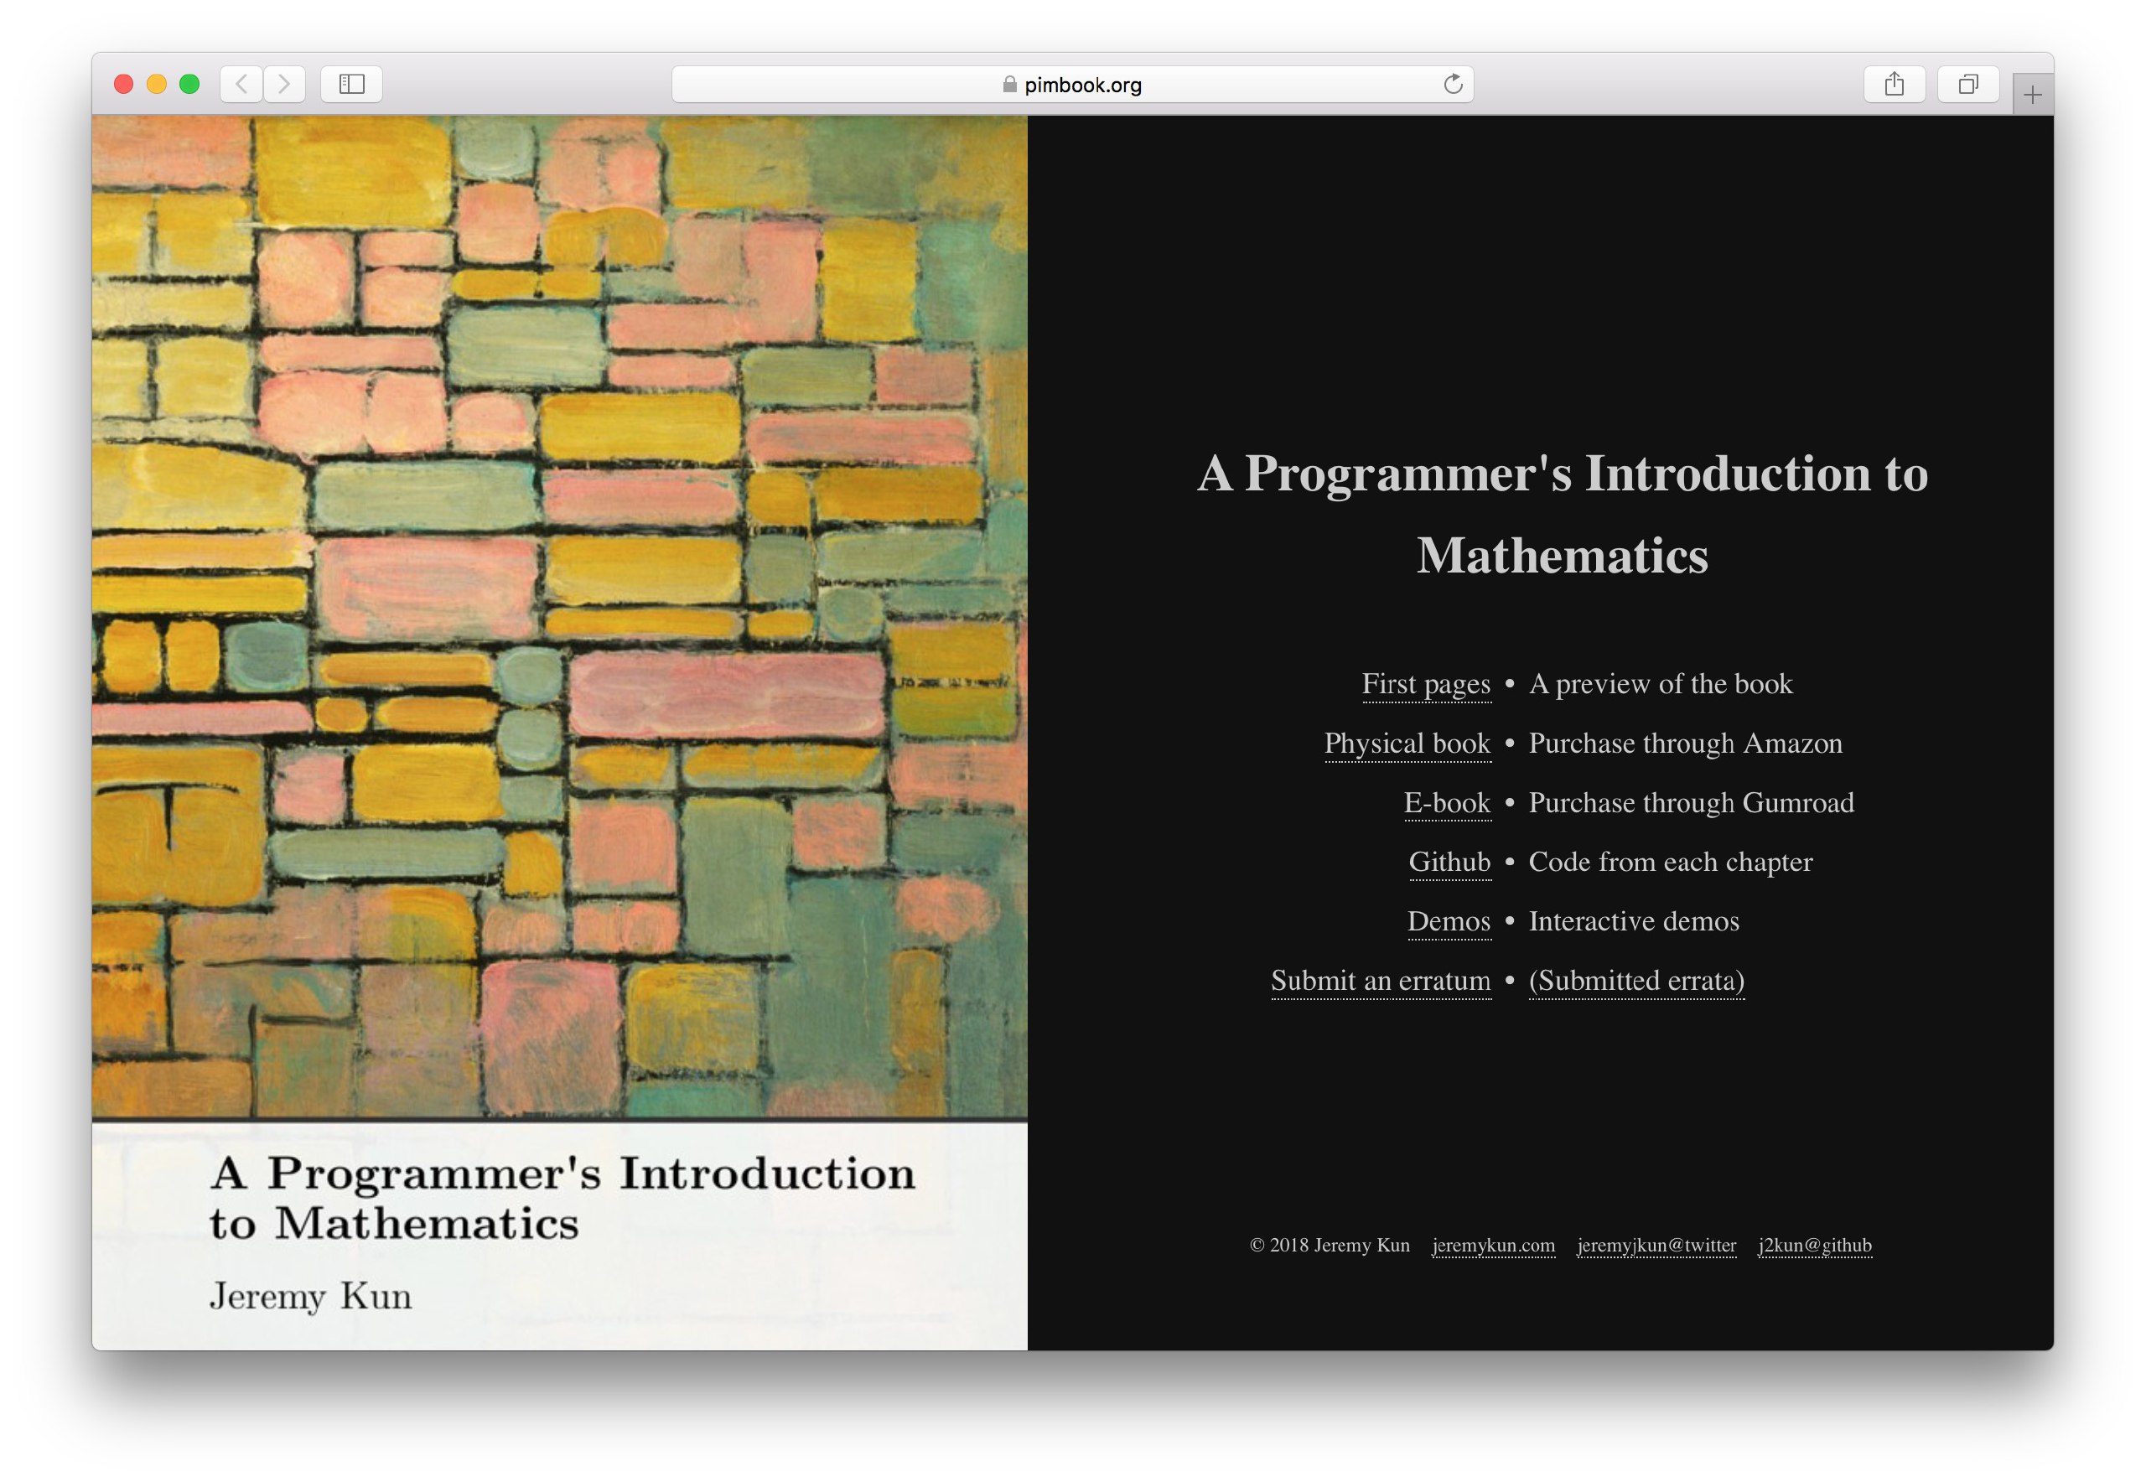The width and height of the screenshot is (2146, 1482).
Task: Open the E-book link
Action: (1448, 803)
